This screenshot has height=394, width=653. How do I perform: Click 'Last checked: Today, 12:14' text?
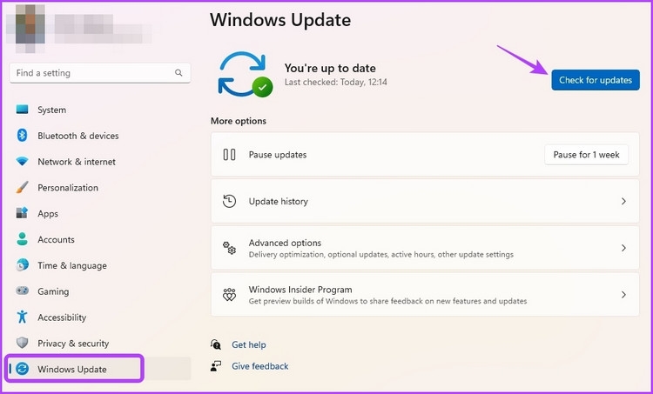336,82
